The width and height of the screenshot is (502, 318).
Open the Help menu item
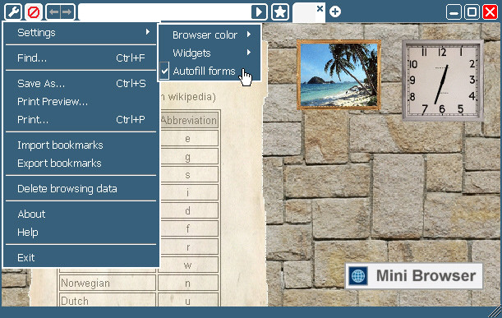(x=81, y=232)
